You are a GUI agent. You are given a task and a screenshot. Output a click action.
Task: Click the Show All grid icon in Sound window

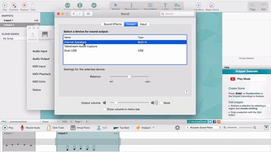[x=88, y=14]
